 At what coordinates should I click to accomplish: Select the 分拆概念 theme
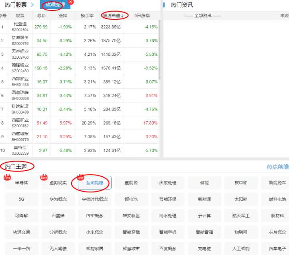[58, 232]
